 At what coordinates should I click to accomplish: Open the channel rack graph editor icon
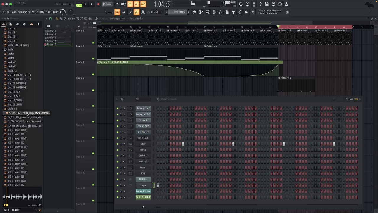point(351,99)
